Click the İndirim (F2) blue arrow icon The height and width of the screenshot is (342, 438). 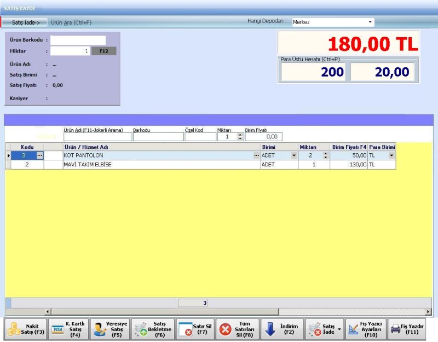point(270,329)
